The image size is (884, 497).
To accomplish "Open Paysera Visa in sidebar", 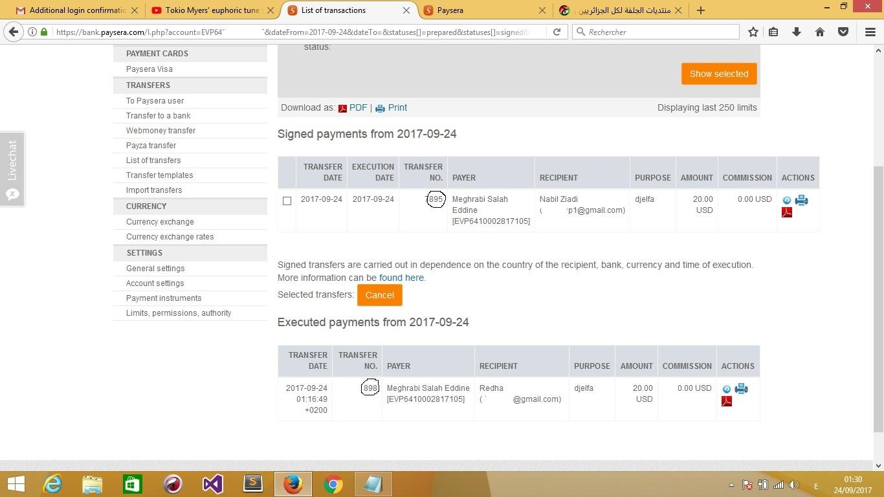I will (x=149, y=69).
